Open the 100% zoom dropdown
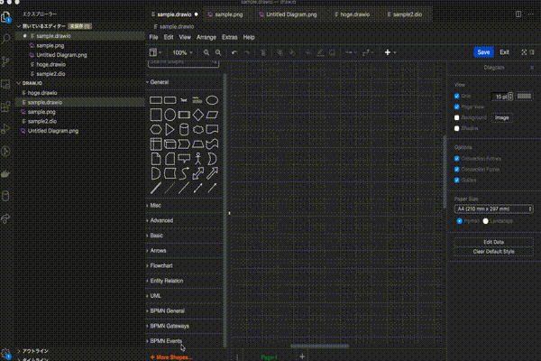The height and width of the screenshot is (361, 541). click(x=182, y=52)
